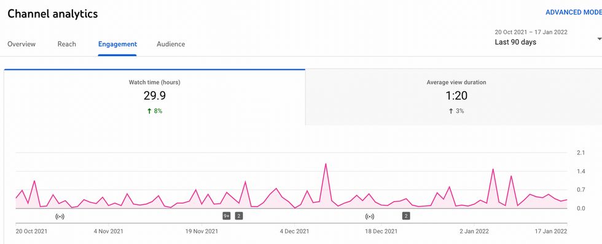The image size is (602, 244).
Task: Click the green up arrow under Watch time
Action: [149, 111]
